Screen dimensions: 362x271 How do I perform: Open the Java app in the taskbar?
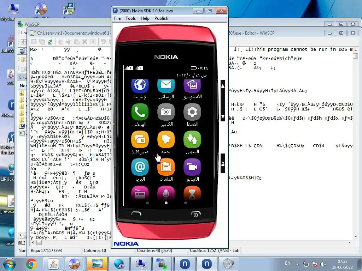pos(53,264)
